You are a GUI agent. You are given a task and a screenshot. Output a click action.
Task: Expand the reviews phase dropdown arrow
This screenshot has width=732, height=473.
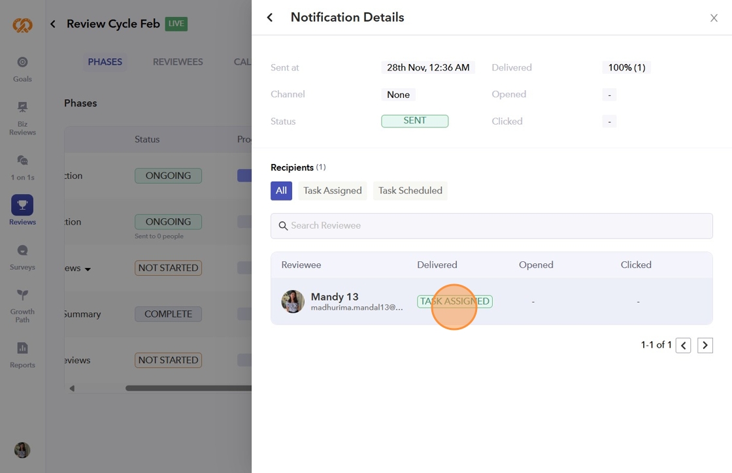coord(88,269)
